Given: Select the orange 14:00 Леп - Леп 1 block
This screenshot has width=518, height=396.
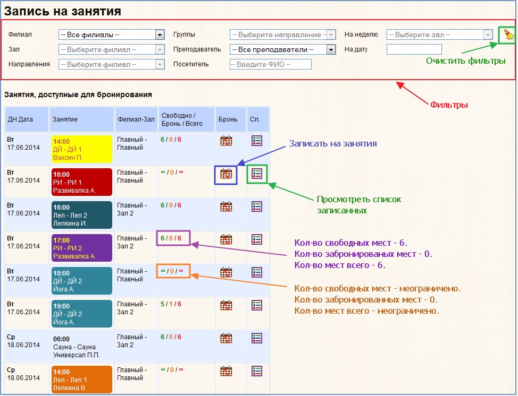Looking at the screenshot, I should pos(81,380).
